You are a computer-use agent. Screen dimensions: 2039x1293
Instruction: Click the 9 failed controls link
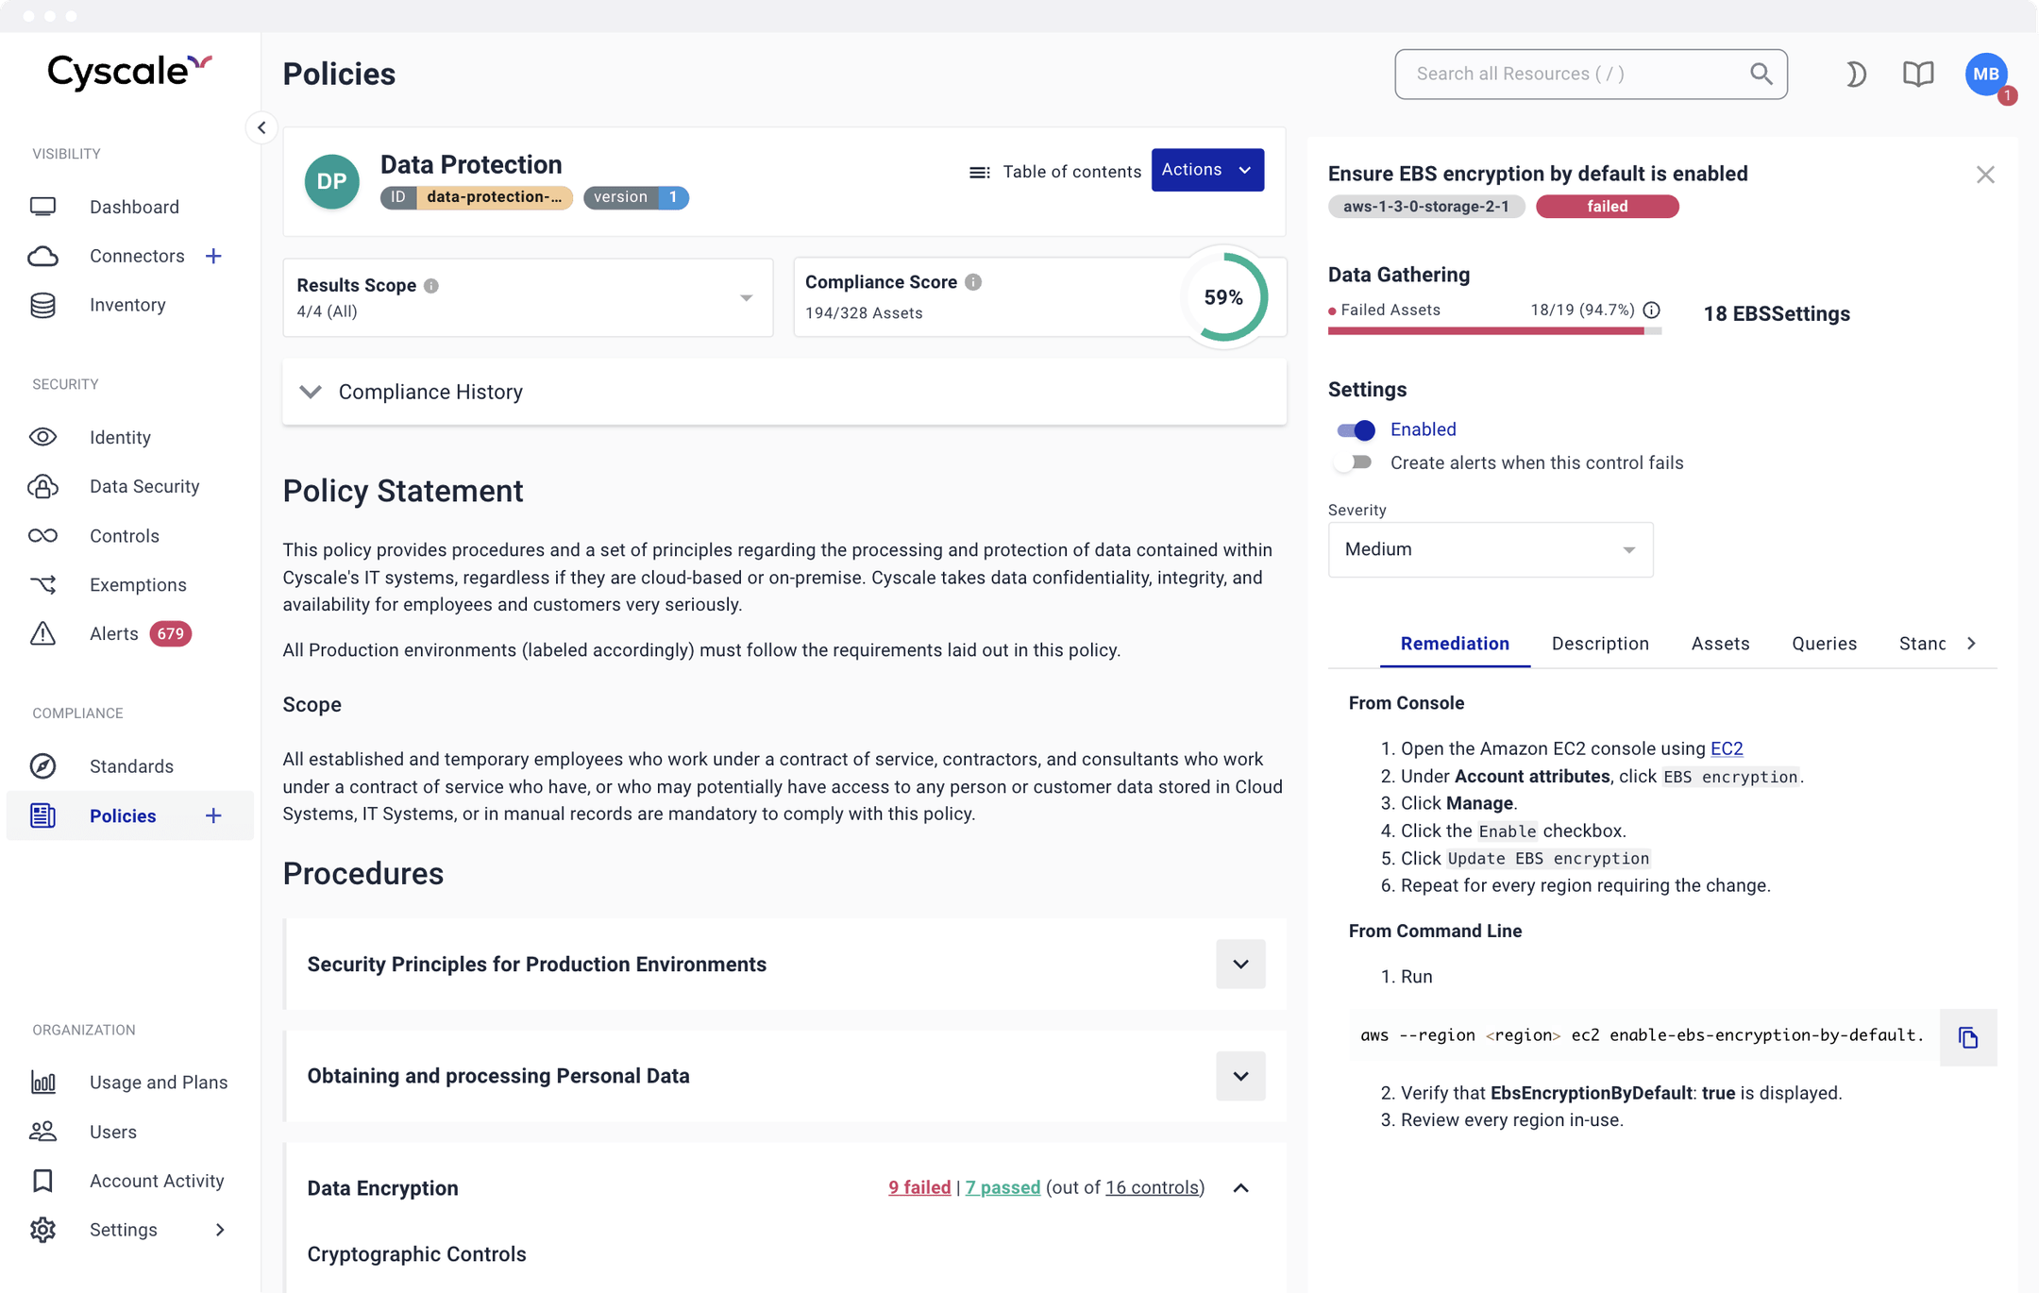(x=918, y=1187)
